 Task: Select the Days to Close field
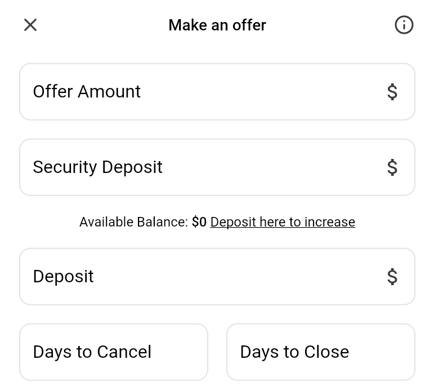321,352
